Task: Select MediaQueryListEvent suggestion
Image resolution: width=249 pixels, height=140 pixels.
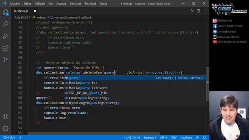Action: [135, 88]
